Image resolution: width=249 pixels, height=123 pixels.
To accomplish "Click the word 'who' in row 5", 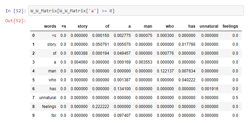I will [x=52, y=80].
